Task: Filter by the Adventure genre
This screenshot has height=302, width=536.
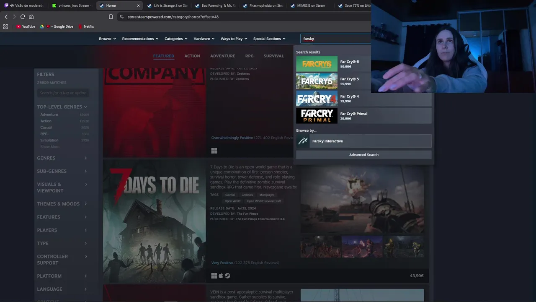Action: 49,115
